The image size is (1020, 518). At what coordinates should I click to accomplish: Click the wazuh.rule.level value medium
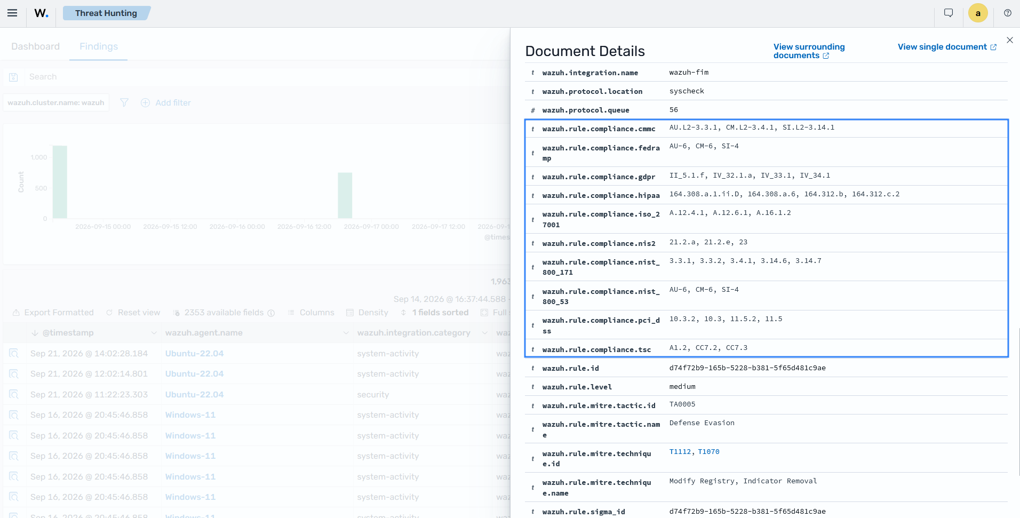[682, 387]
